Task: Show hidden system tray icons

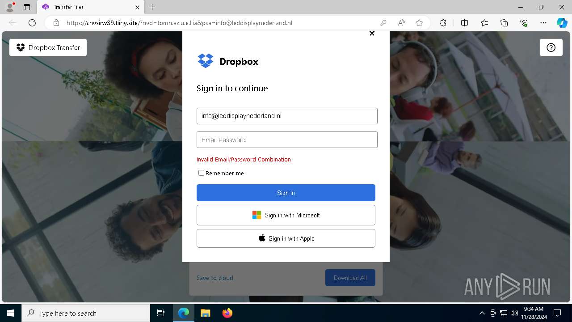Action: (482, 313)
